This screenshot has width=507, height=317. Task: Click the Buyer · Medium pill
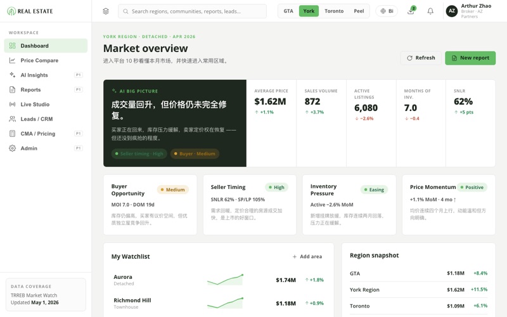click(x=195, y=153)
